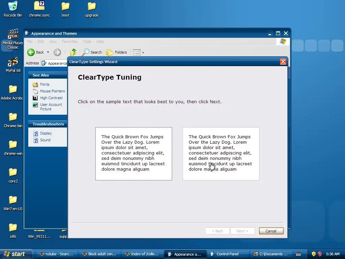Image resolution: width=345 pixels, height=259 pixels.
Task: Go up one folder level icon
Action: (73, 52)
